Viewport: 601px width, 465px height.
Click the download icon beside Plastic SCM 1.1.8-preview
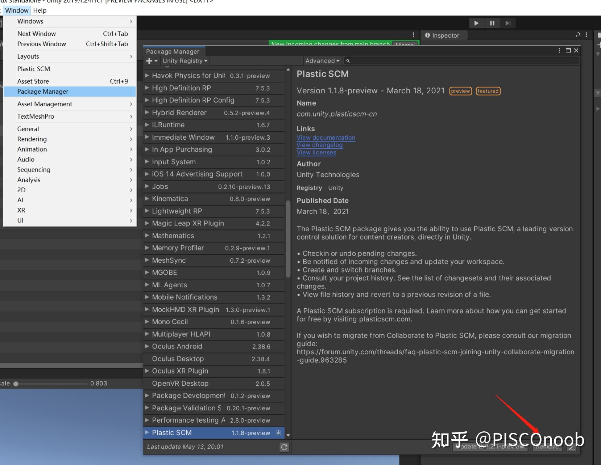pyautogui.click(x=278, y=432)
